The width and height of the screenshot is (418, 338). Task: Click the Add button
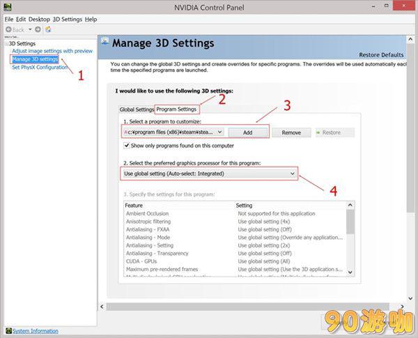(247, 132)
